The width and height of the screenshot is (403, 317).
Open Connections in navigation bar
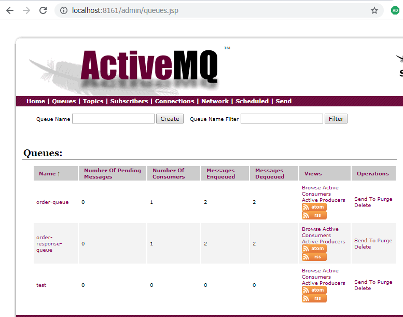174,101
